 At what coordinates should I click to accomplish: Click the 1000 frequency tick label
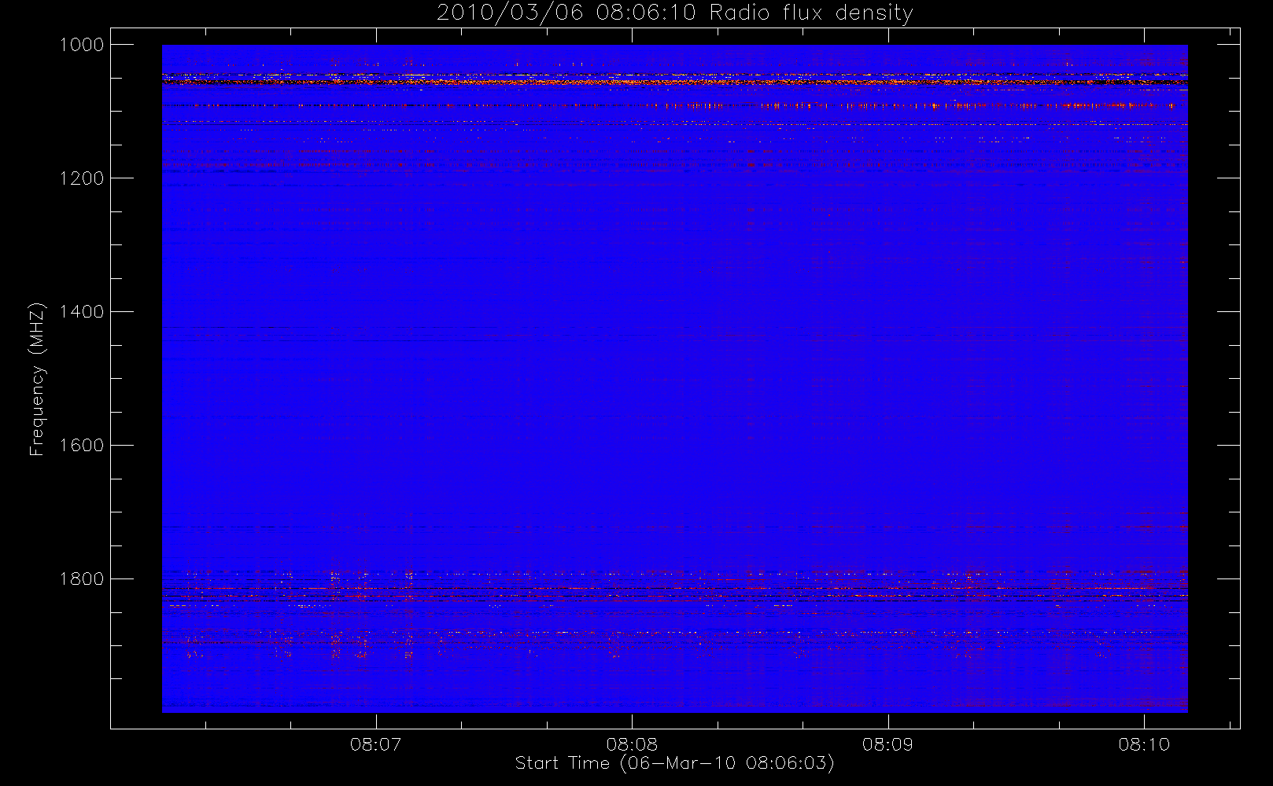click(82, 45)
